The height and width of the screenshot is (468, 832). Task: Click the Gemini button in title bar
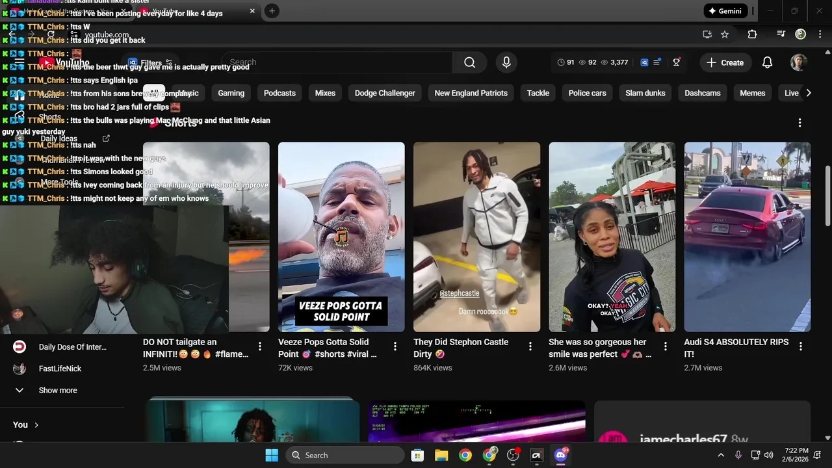pos(726,11)
